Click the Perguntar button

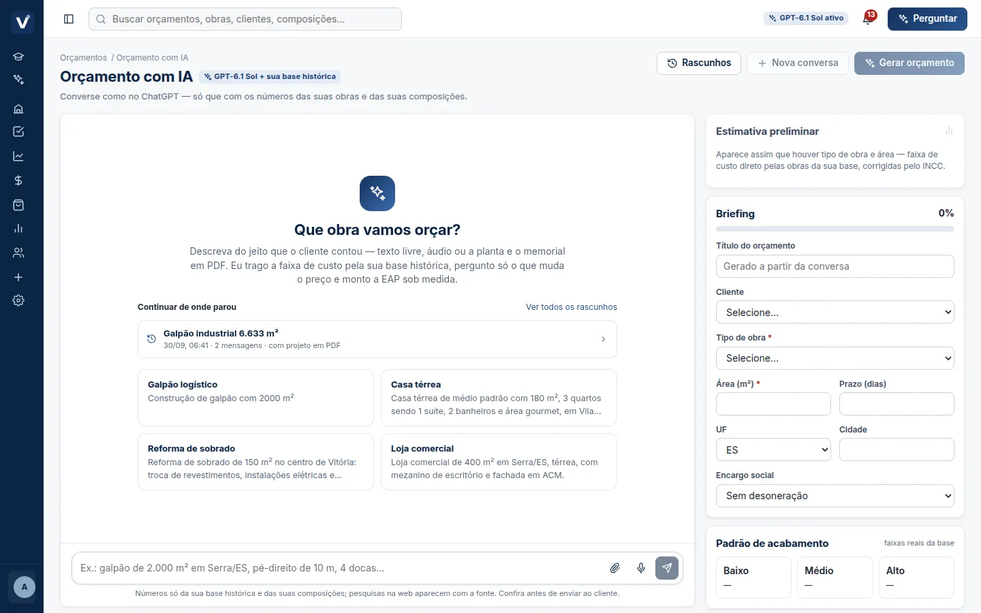click(x=927, y=19)
